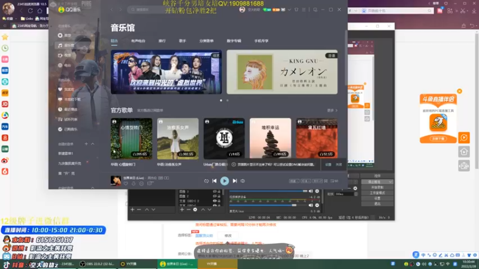Open QQ Music volume control
This screenshot has width=479, height=269.
pos(243,181)
